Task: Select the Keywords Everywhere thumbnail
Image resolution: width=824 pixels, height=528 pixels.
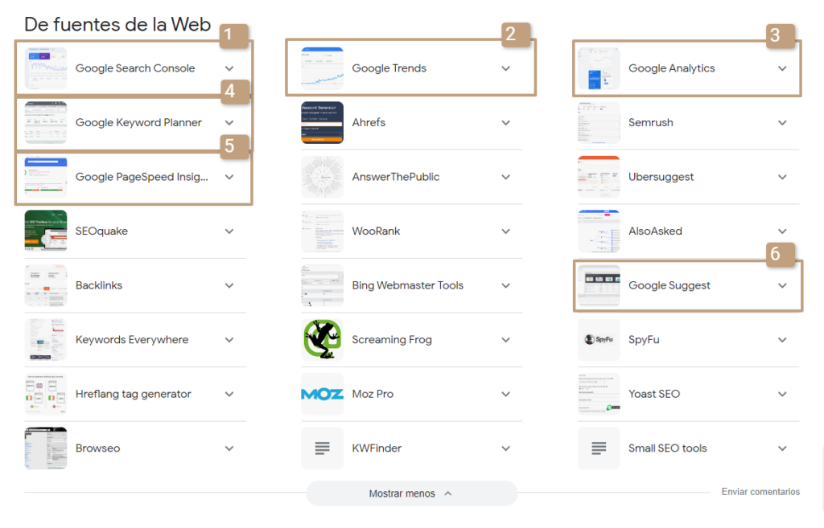Action: click(x=46, y=340)
